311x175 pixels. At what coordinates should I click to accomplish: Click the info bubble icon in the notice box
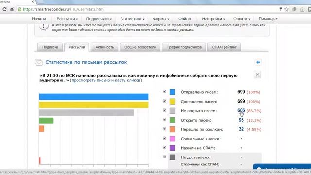tap(44, 27)
